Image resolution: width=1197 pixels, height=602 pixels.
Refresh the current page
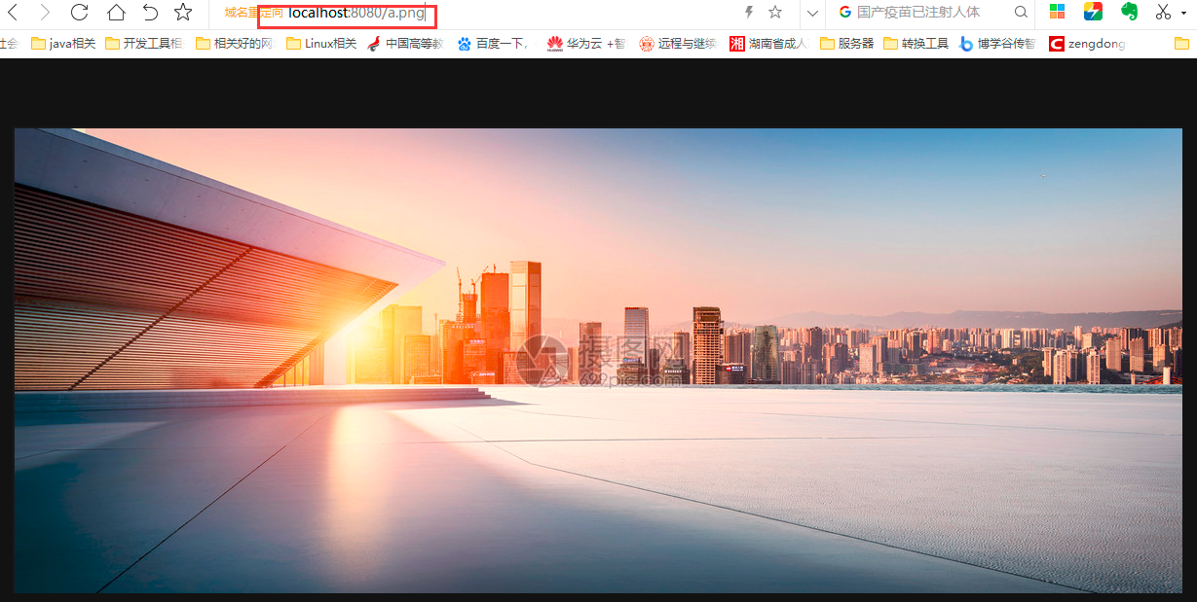pos(80,12)
